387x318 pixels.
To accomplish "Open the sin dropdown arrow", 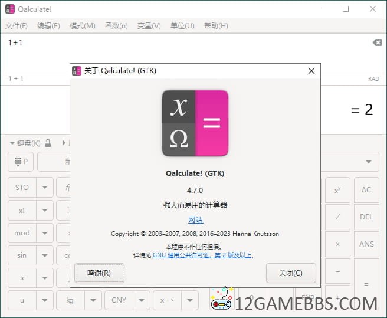I will click(45, 255).
